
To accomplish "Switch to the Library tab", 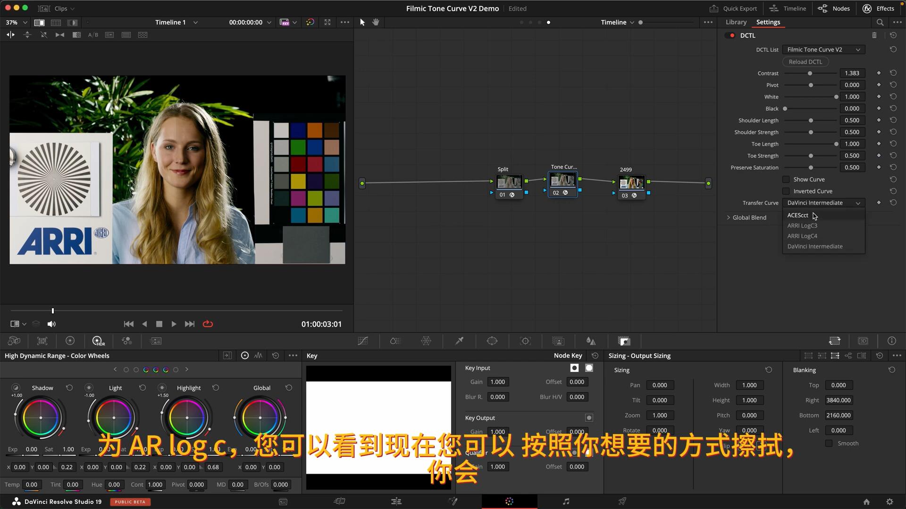I will (x=736, y=22).
